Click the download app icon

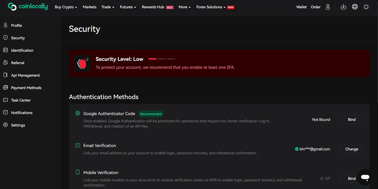[x=343, y=7]
